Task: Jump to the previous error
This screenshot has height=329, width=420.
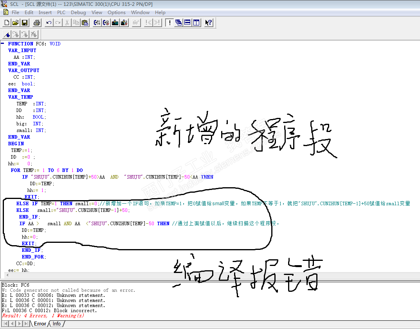Action: [148, 23]
